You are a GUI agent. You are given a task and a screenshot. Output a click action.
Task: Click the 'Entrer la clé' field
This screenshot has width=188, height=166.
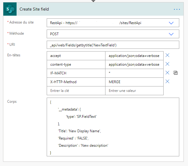[x=76, y=91]
